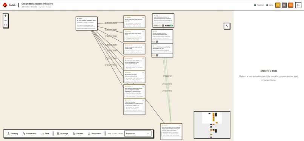Open the gray AK user avatar
Screen dimensions: 304x141
284,5
